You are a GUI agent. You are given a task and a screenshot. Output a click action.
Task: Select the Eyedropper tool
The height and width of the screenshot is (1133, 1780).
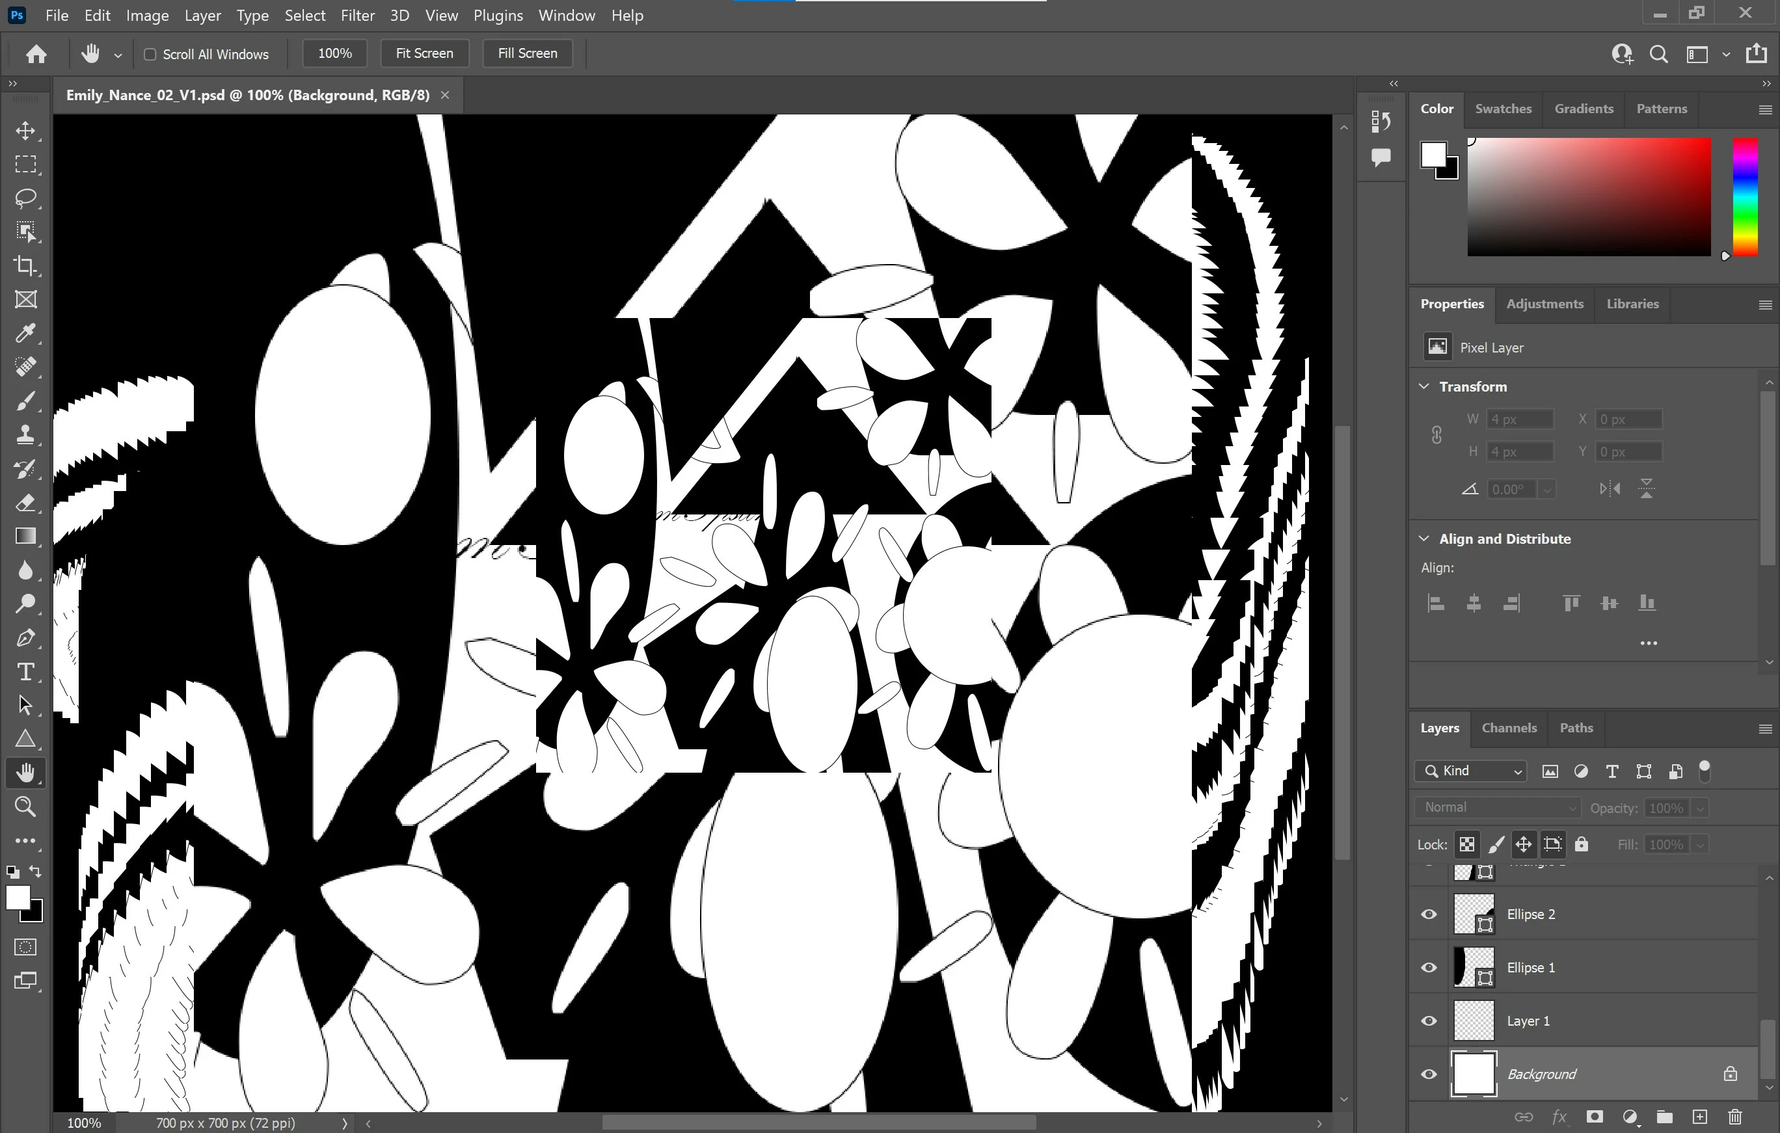click(x=25, y=333)
